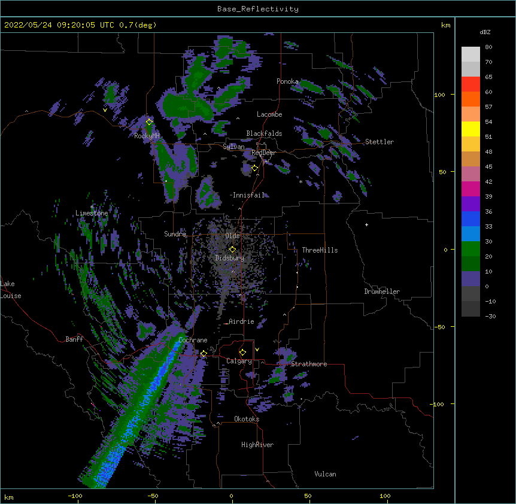
Task: Click the -50 tick on the right vertical axis
Action: coord(439,327)
